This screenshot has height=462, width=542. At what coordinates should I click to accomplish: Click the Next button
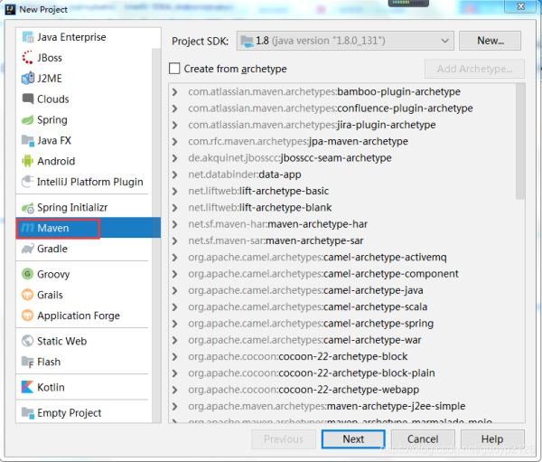tap(353, 439)
